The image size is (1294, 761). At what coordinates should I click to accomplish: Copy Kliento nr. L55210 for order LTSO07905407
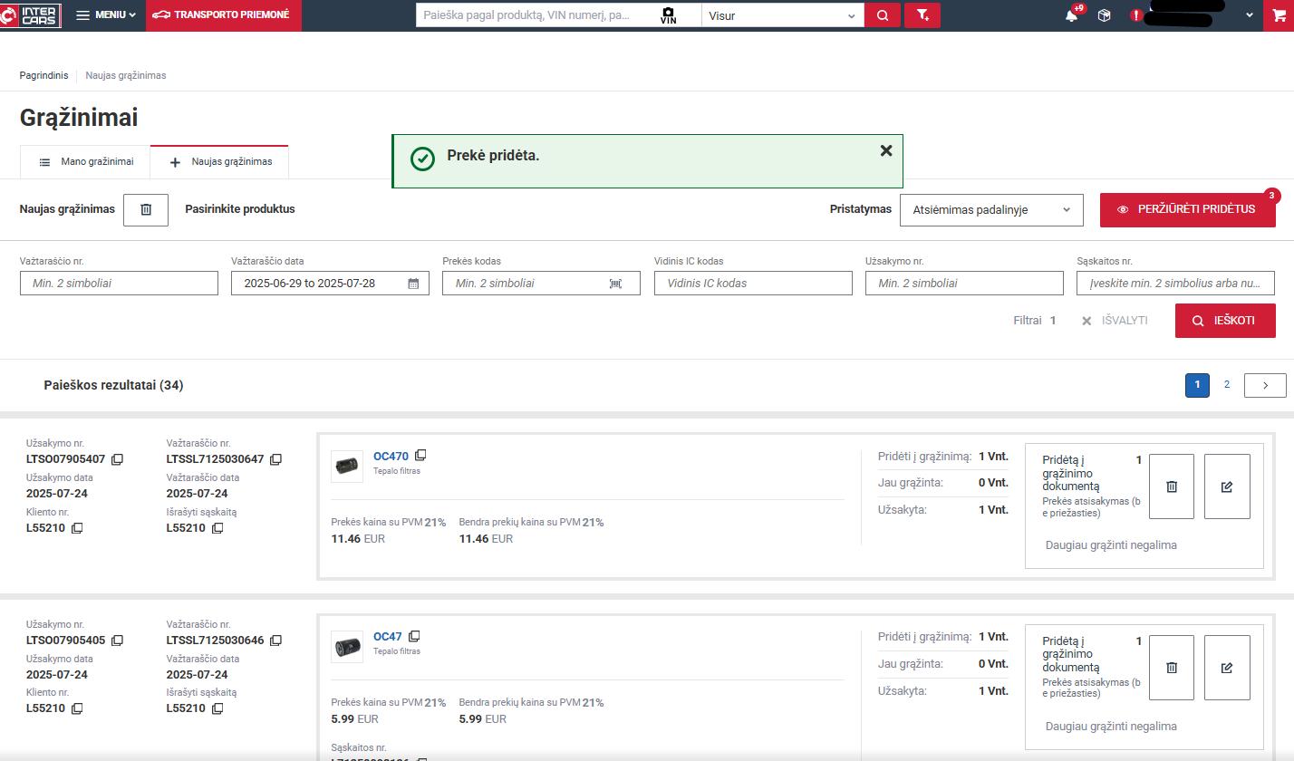coord(77,528)
